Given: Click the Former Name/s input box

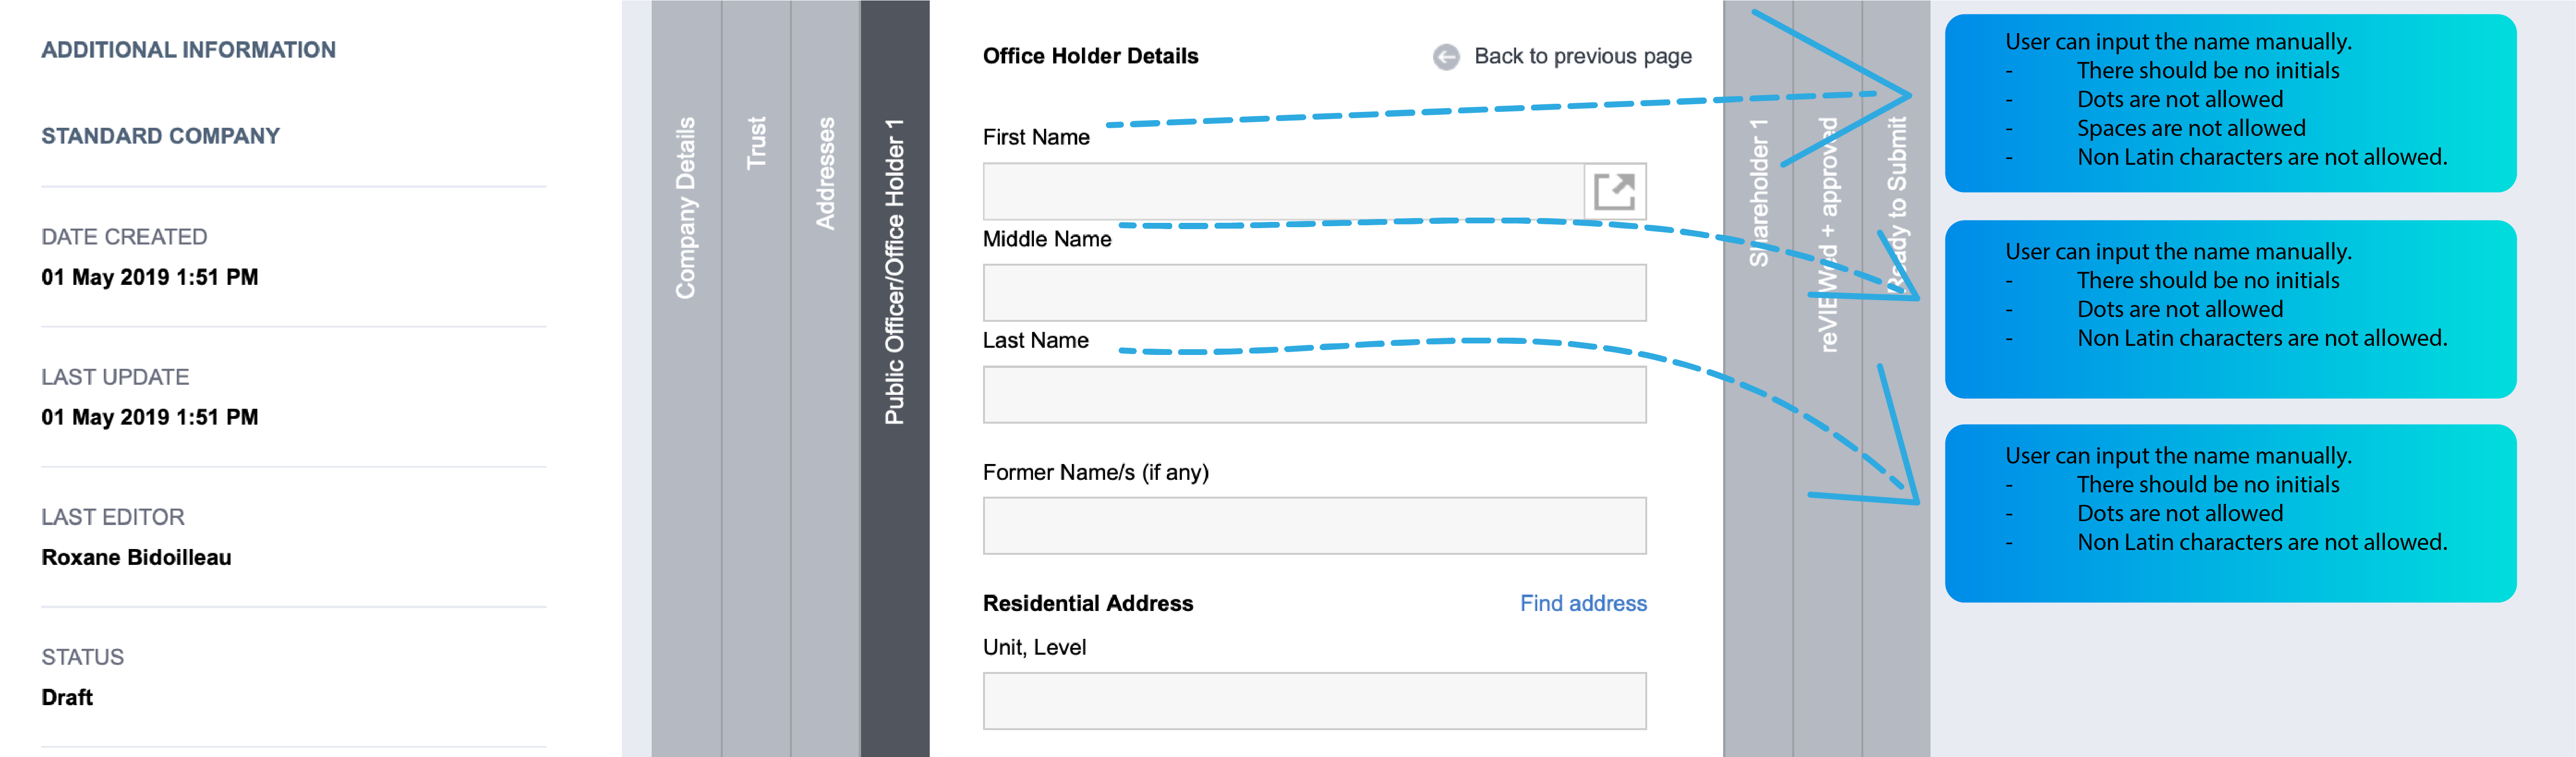Looking at the screenshot, I should point(1313,525).
